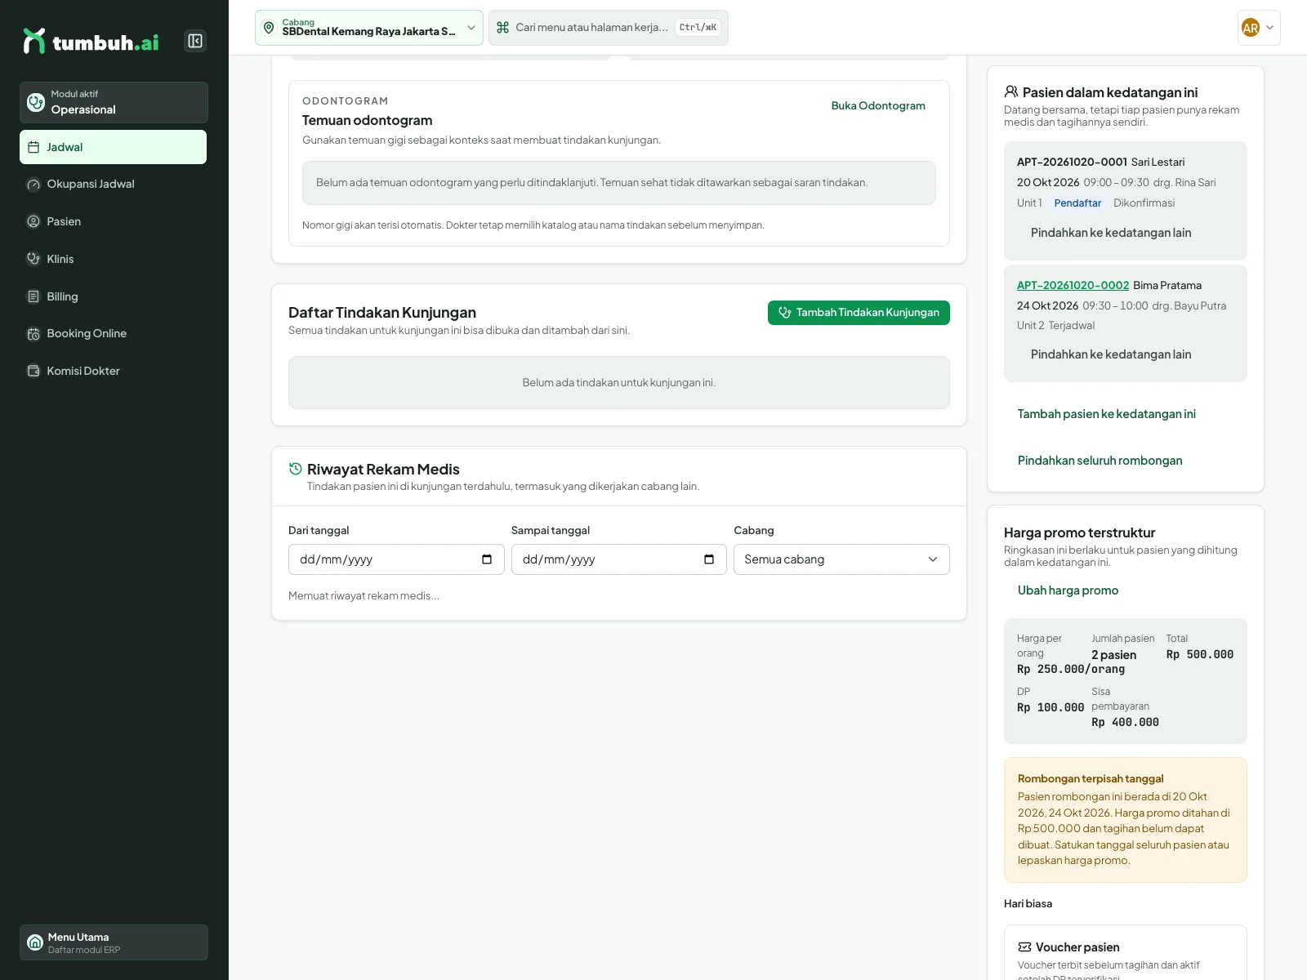Focus the Dari tanggal date field
The image size is (1307, 980).
tap(396, 559)
